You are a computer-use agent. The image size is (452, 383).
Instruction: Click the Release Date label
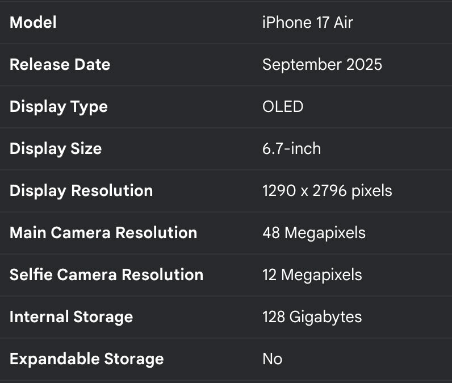(x=60, y=65)
